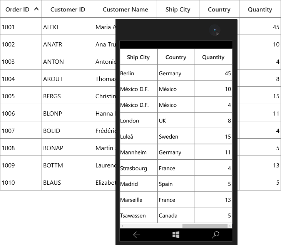Click desktop grid Quantity header
The height and width of the screenshot is (245, 281).
click(260, 9)
